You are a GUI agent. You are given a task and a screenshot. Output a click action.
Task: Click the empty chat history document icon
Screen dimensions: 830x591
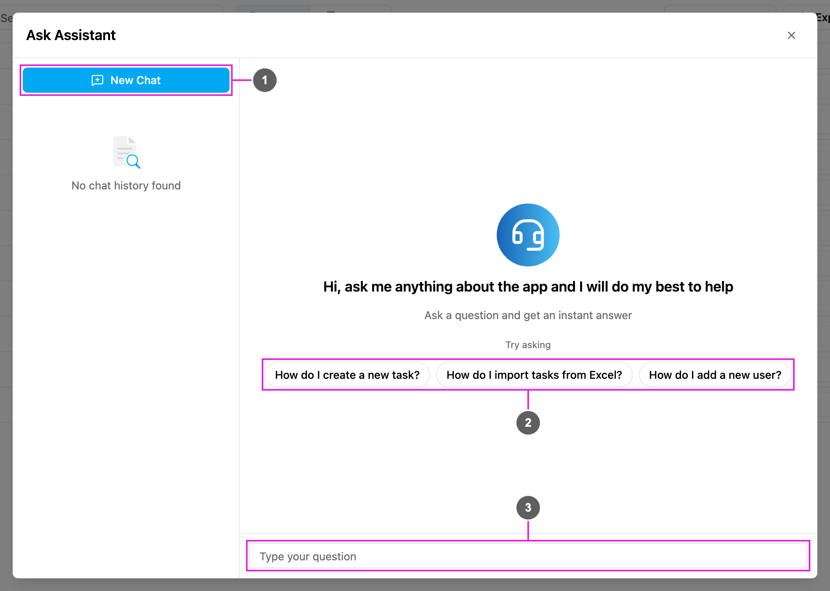click(x=127, y=152)
